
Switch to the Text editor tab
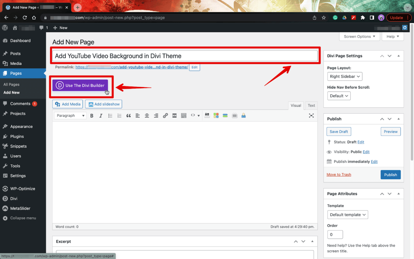coord(311,105)
